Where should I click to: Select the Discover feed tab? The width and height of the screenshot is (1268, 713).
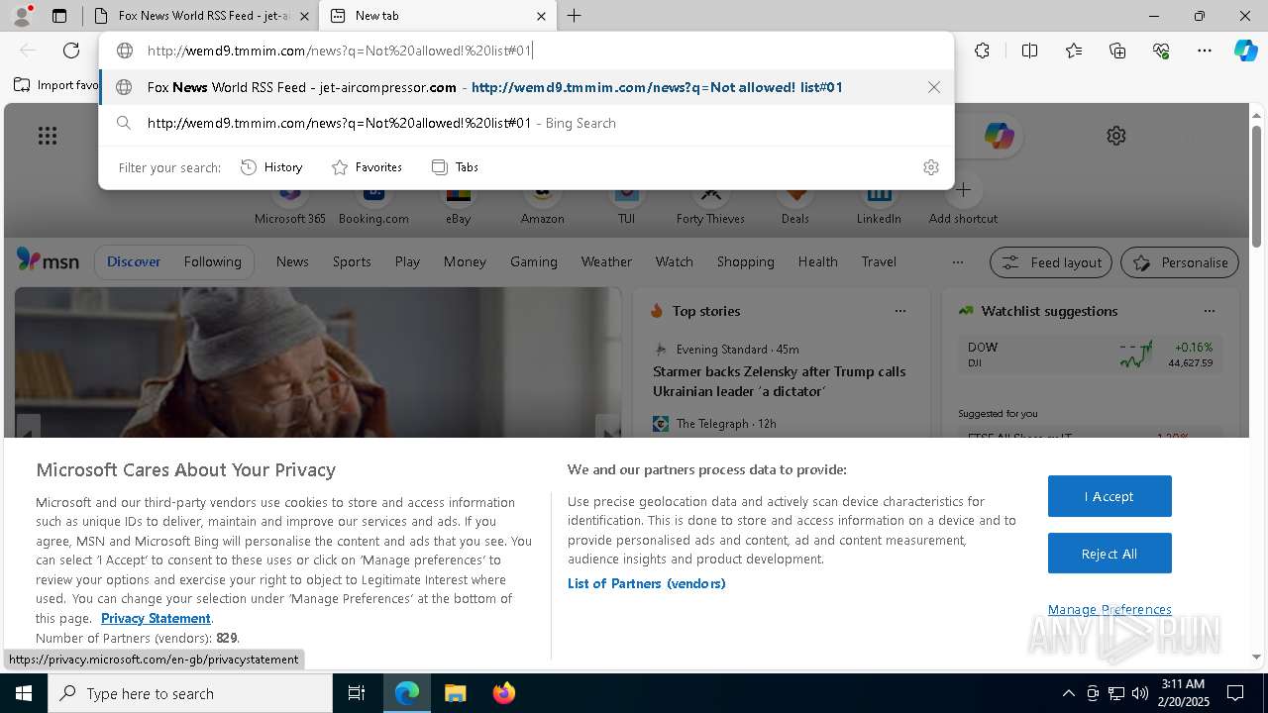(x=134, y=261)
